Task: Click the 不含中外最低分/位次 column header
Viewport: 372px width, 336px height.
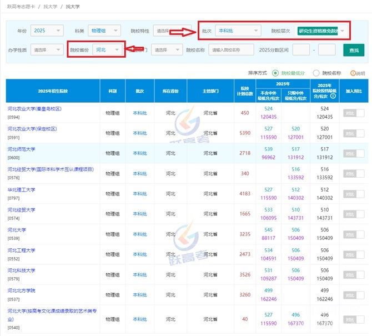Action: point(269,96)
